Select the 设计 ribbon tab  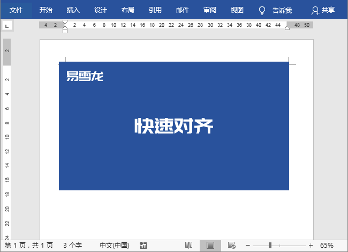[101, 10]
